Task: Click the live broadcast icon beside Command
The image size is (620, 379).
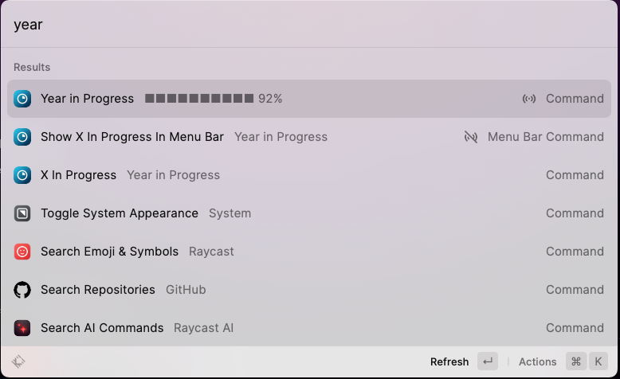Action: 529,99
